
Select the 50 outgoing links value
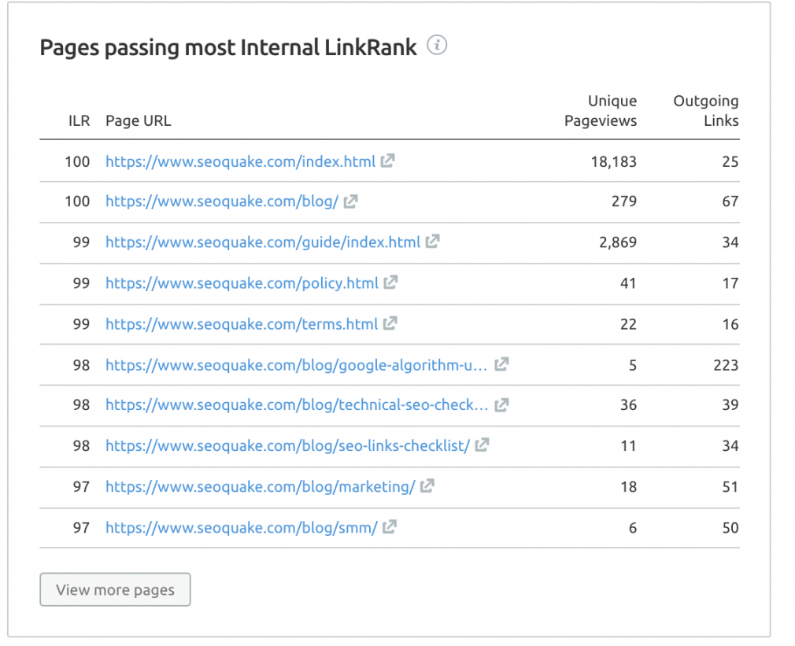730,528
